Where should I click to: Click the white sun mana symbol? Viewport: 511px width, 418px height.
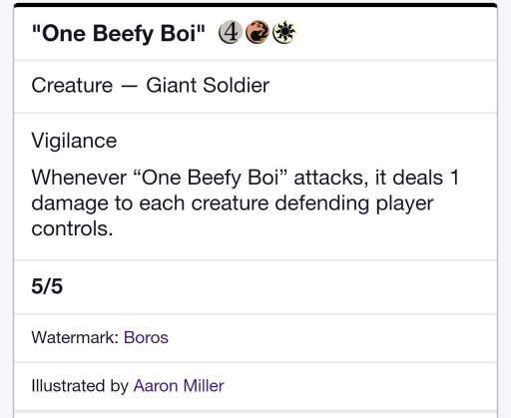283,33
